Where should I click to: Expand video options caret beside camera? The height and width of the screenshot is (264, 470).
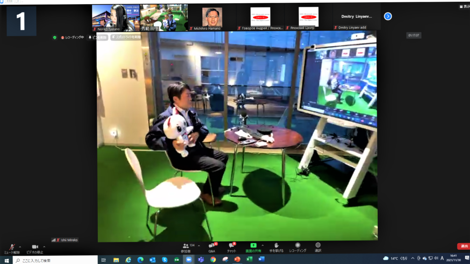click(44, 247)
